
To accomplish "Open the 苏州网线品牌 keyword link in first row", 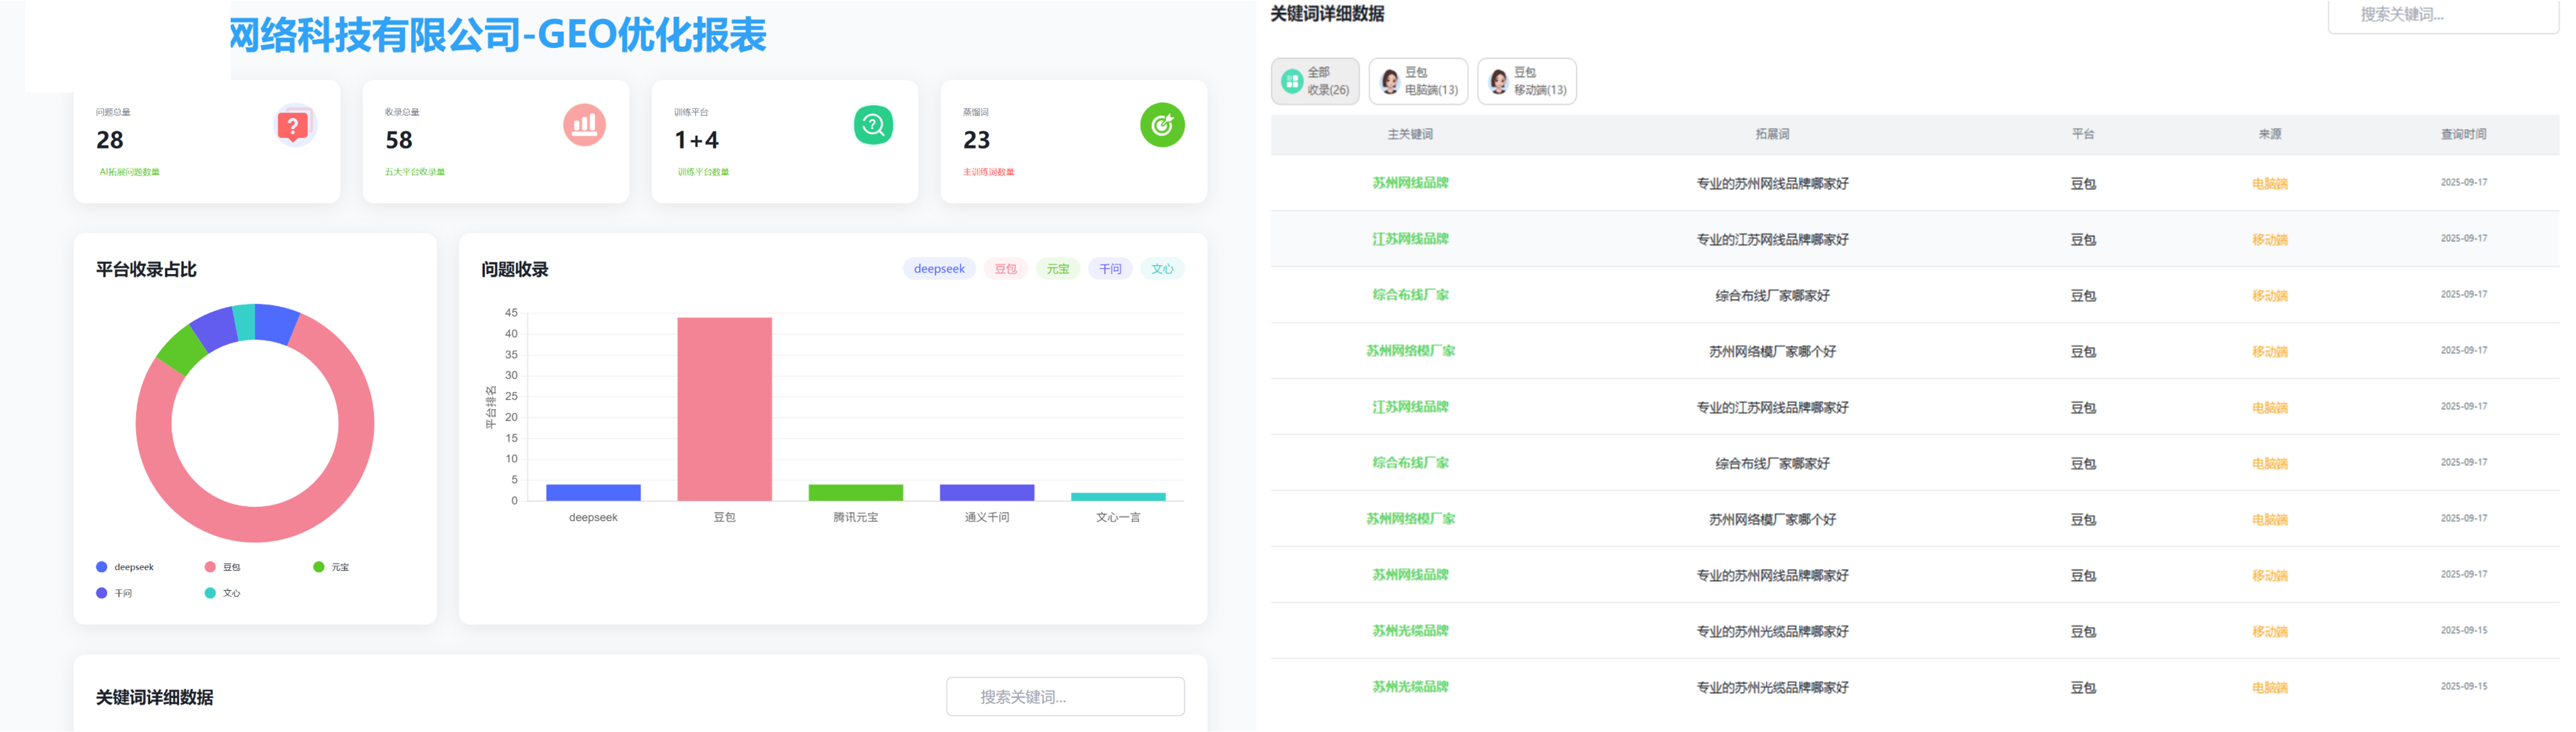I will click(x=1410, y=183).
